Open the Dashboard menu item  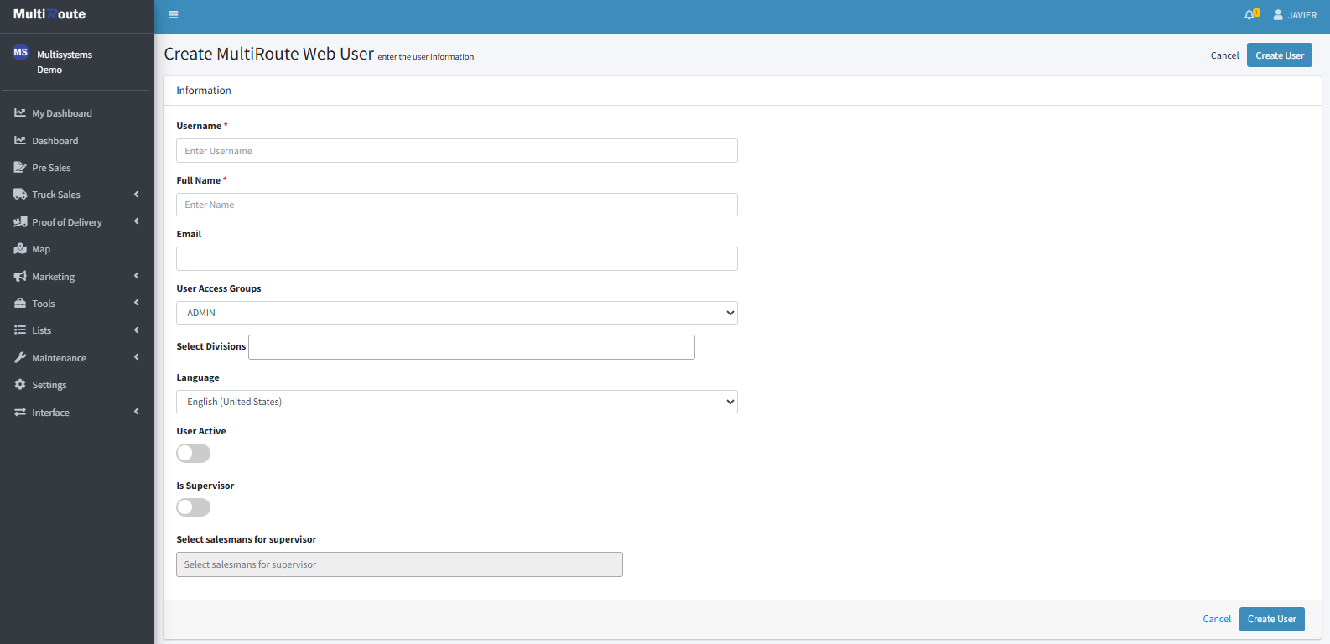pyautogui.click(x=55, y=141)
